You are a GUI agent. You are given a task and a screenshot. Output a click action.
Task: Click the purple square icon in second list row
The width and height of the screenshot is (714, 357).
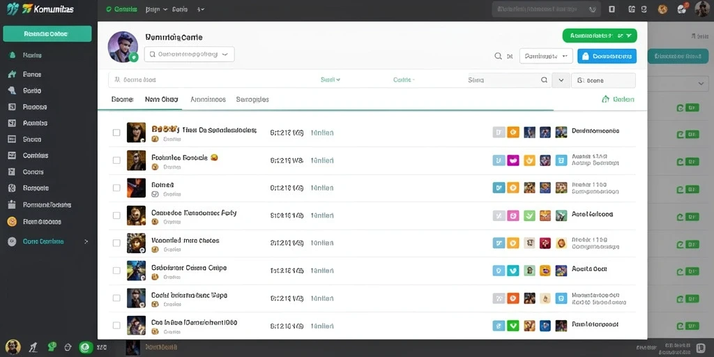pos(513,160)
